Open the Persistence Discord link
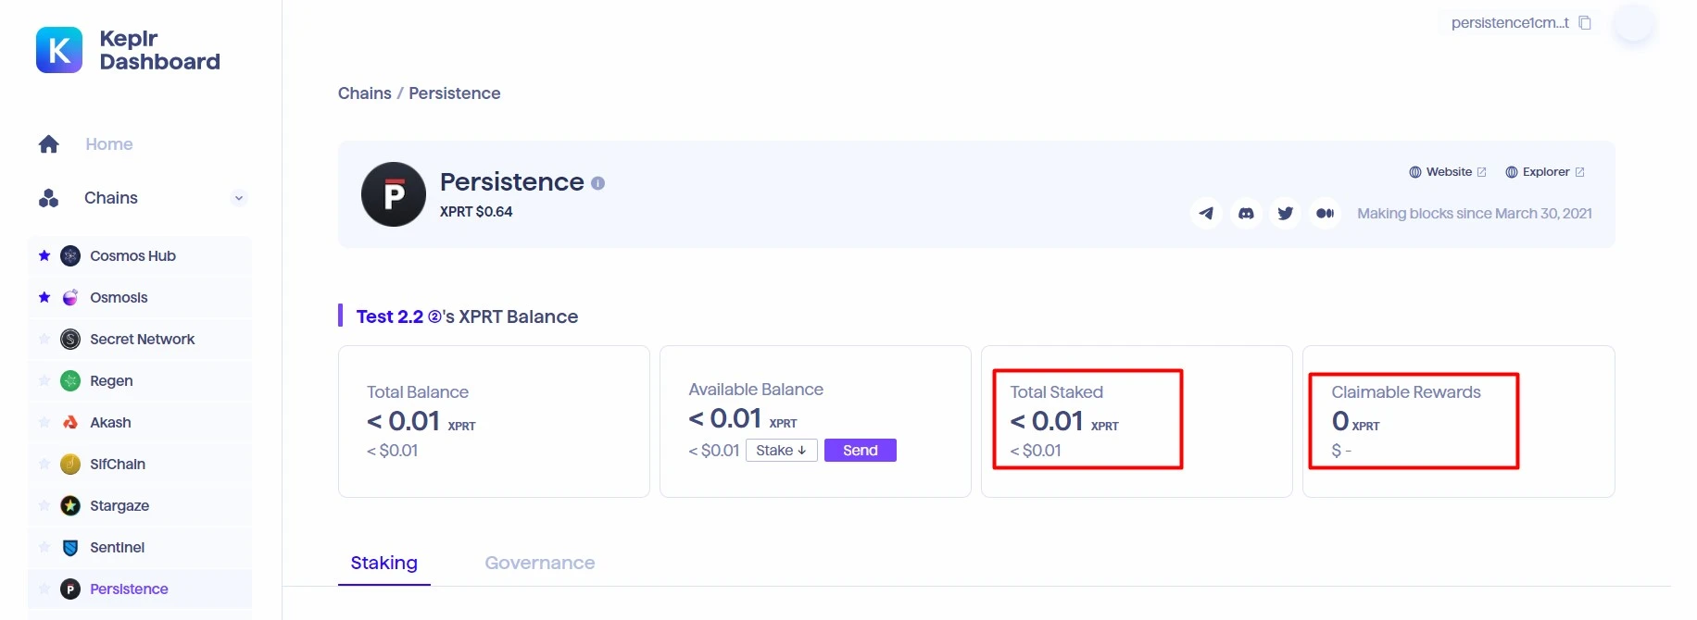 (1246, 213)
